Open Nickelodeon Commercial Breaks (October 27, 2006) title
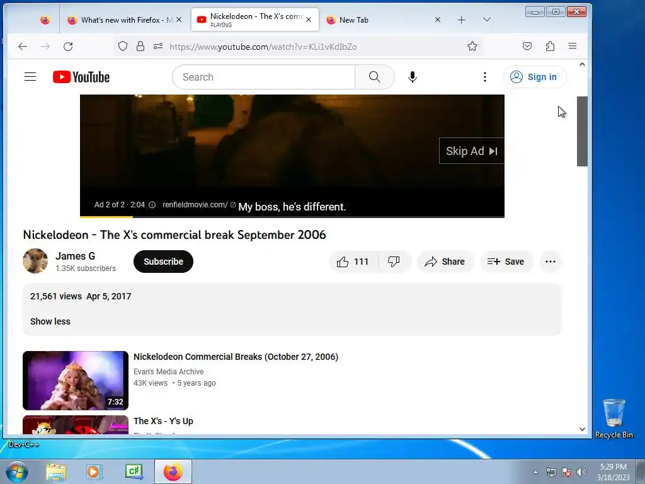The width and height of the screenshot is (645, 484). [236, 357]
